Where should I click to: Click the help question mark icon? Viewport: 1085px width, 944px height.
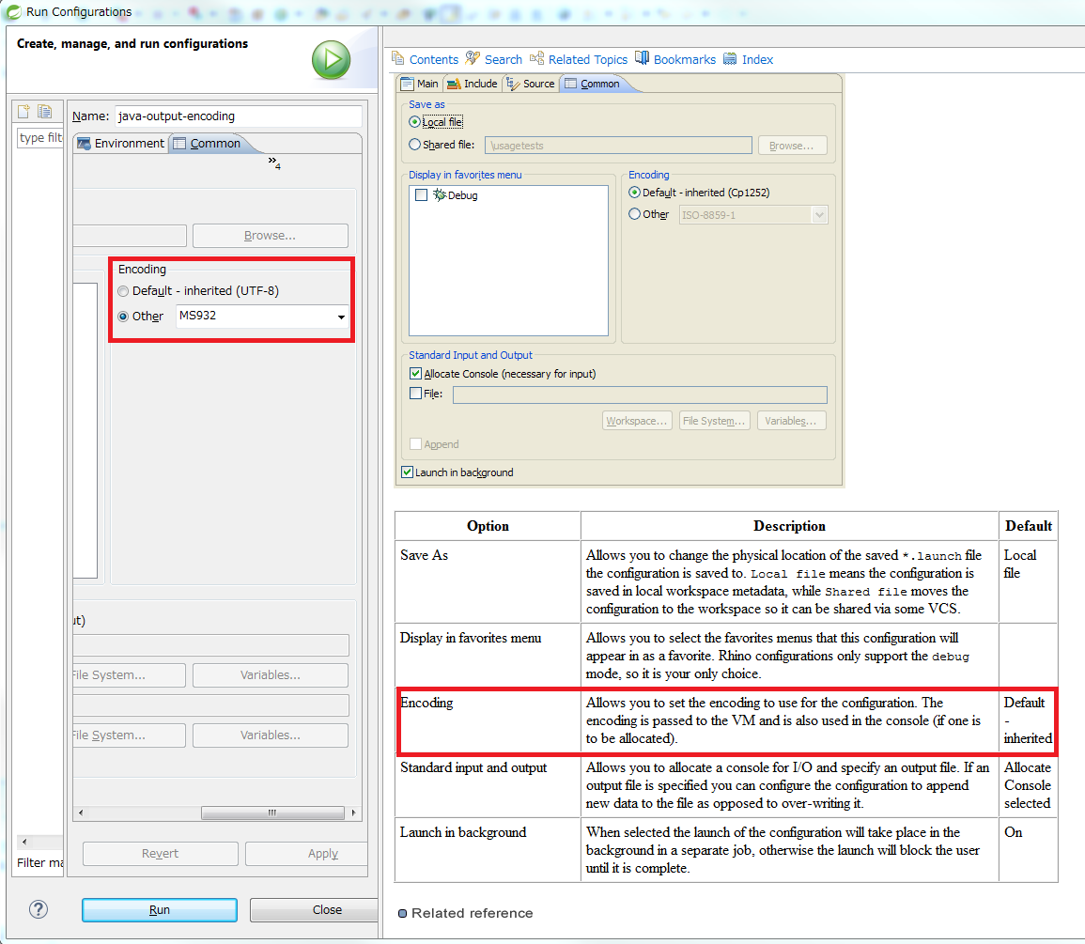(37, 909)
